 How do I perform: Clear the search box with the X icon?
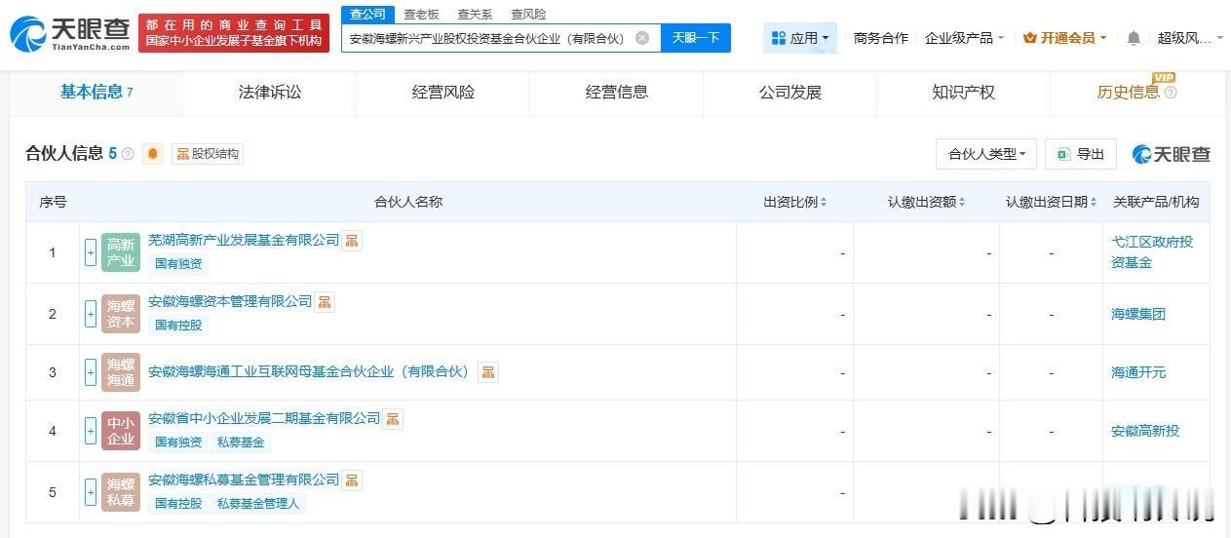[642, 38]
